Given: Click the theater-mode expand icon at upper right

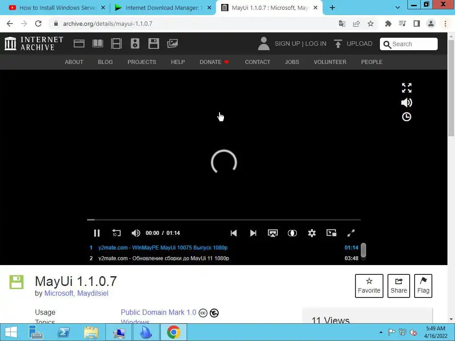Looking at the screenshot, I should [x=407, y=88].
